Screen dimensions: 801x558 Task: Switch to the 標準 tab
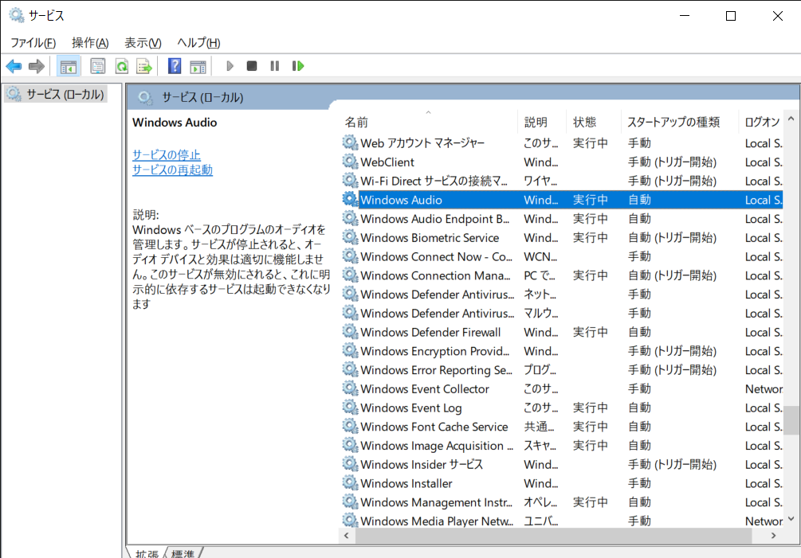pyautogui.click(x=183, y=553)
